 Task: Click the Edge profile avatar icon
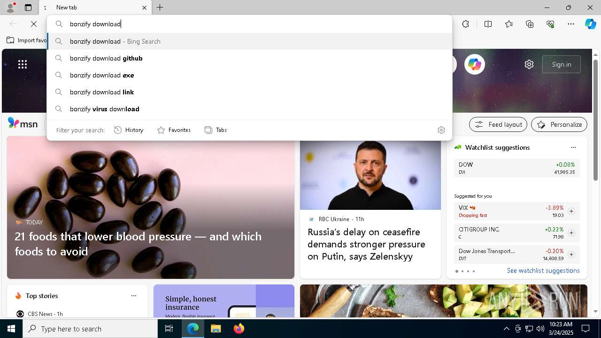click(x=10, y=8)
